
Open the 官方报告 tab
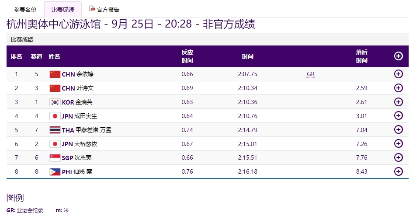pos(108,10)
